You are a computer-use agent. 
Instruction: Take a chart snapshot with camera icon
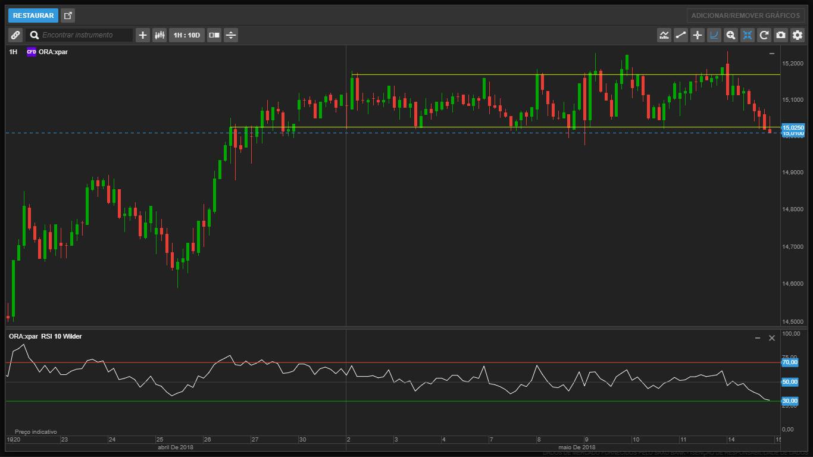(781, 35)
